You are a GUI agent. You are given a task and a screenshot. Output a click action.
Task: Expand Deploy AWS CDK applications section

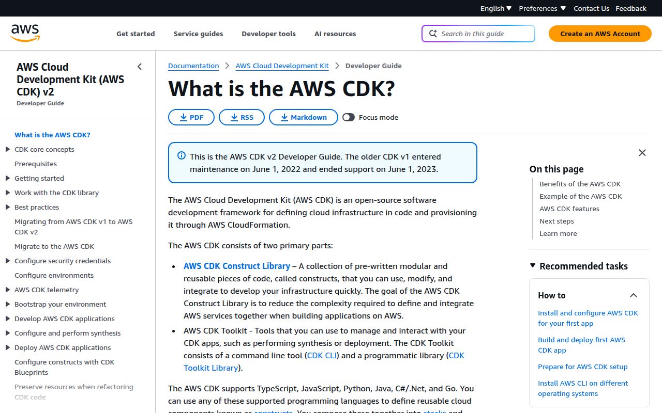[8, 347]
